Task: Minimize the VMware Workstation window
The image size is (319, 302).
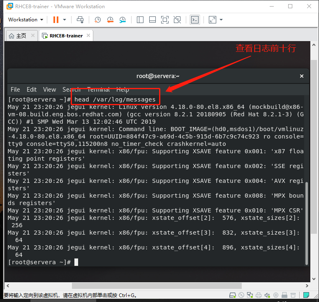Action: click(x=272, y=6)
